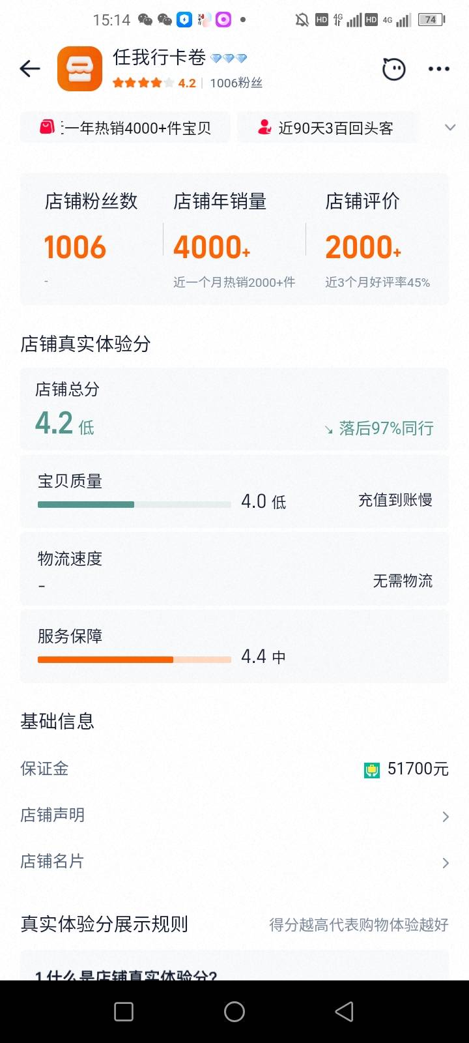
Task: Open 店铺声明 details arrow
Action: click(446, 816)
